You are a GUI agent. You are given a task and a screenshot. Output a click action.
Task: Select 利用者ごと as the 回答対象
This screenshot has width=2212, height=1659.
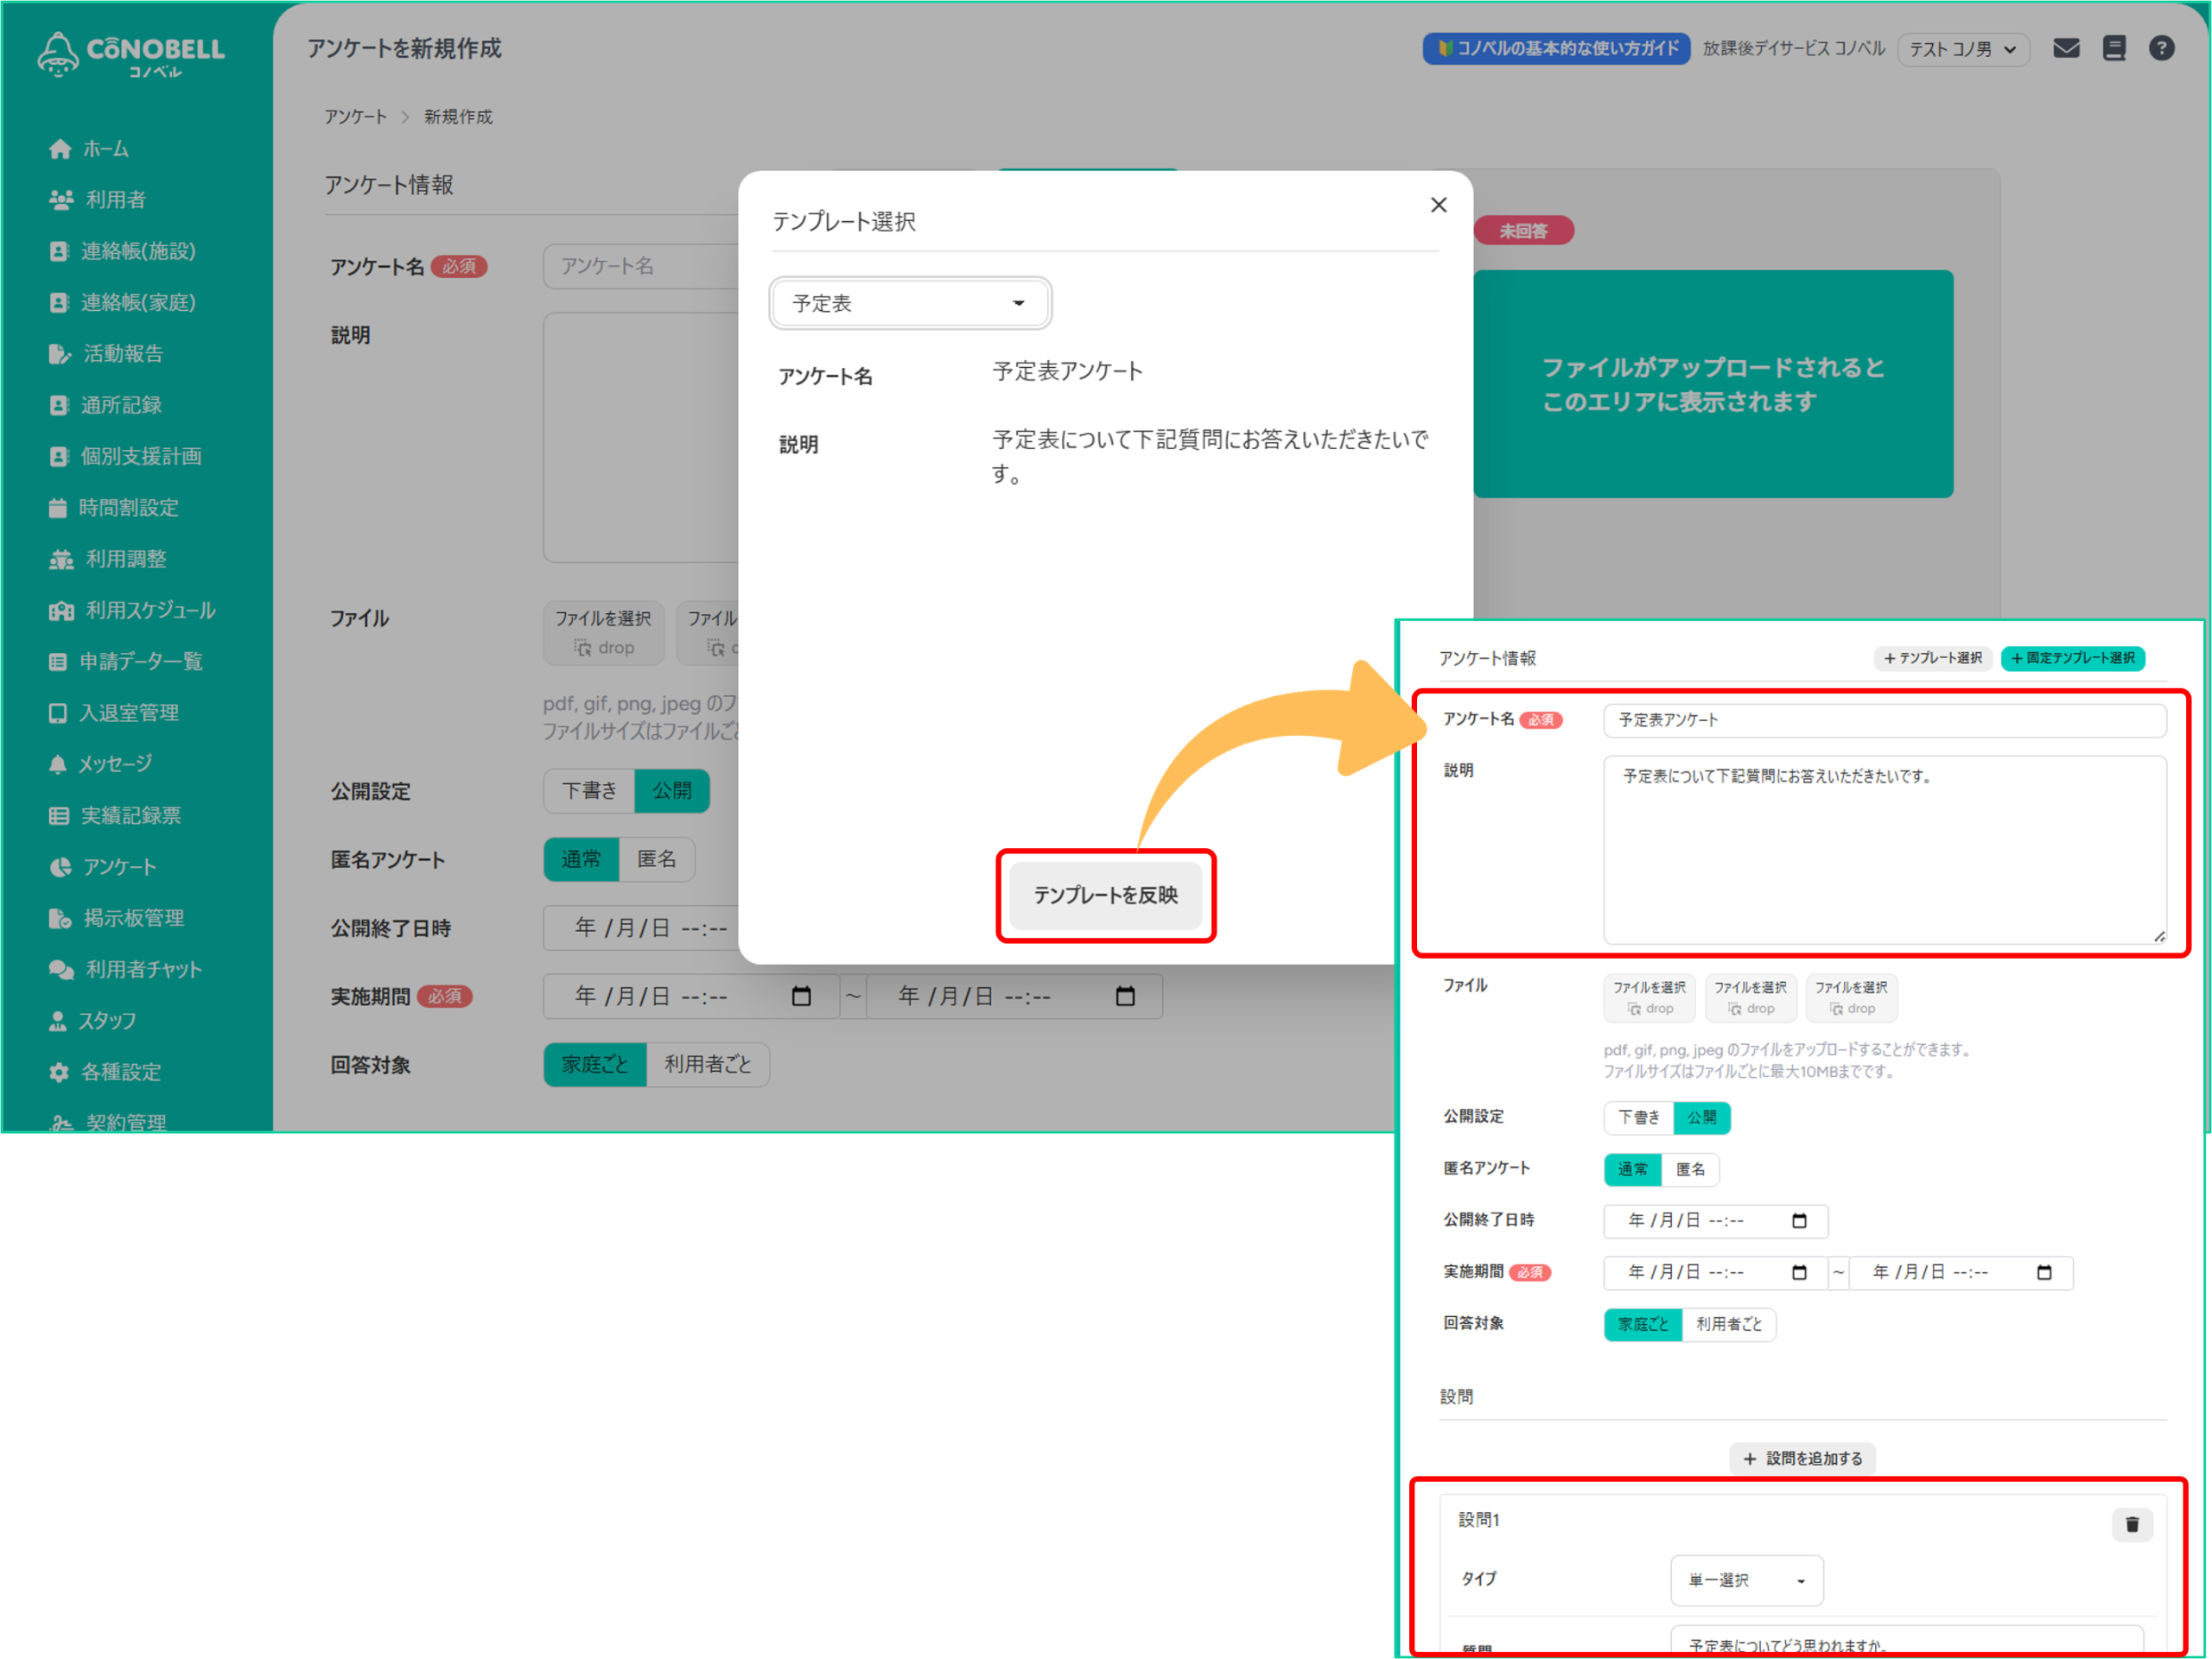pos(1728,1324)
